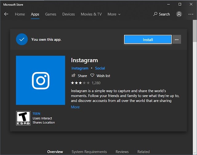Image resolution: width=197 pixels, height=155 pixels.
Task: Open the System Requirements tab
Action: [x=89, y=152]
